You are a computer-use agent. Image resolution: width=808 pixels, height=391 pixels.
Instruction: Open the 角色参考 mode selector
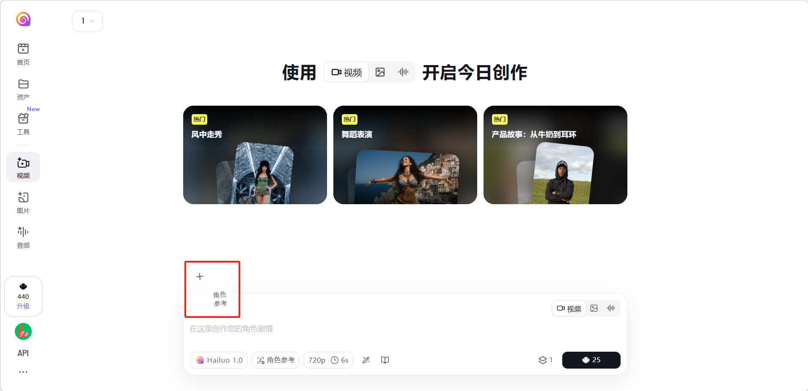276,360
